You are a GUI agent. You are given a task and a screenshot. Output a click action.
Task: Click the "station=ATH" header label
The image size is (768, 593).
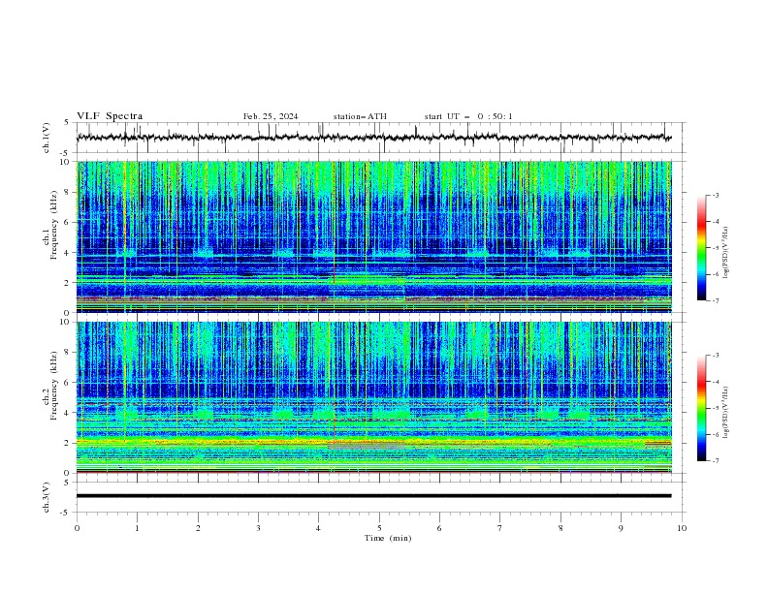360,116
